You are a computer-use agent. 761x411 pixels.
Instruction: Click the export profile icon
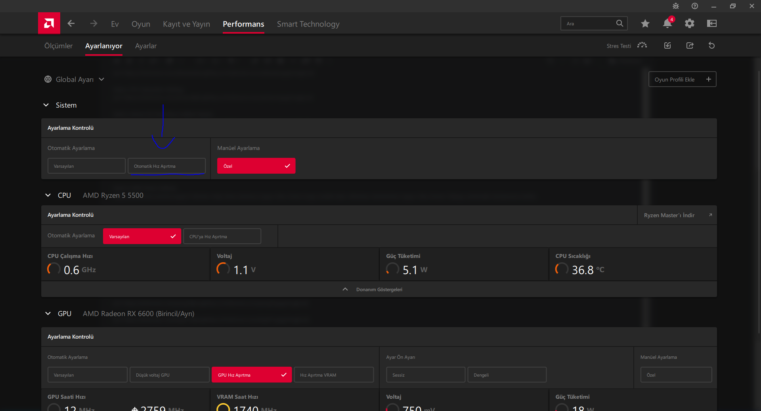coord(690,45)
